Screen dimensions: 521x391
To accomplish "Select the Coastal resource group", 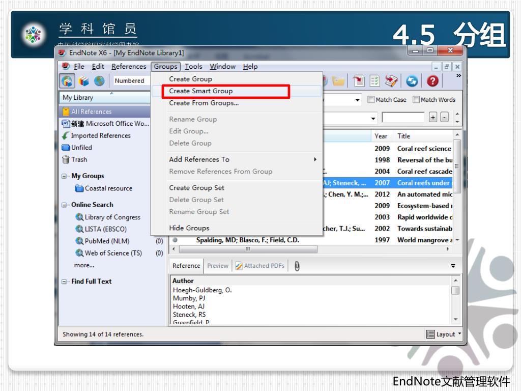I will click(x=104, y=188).
